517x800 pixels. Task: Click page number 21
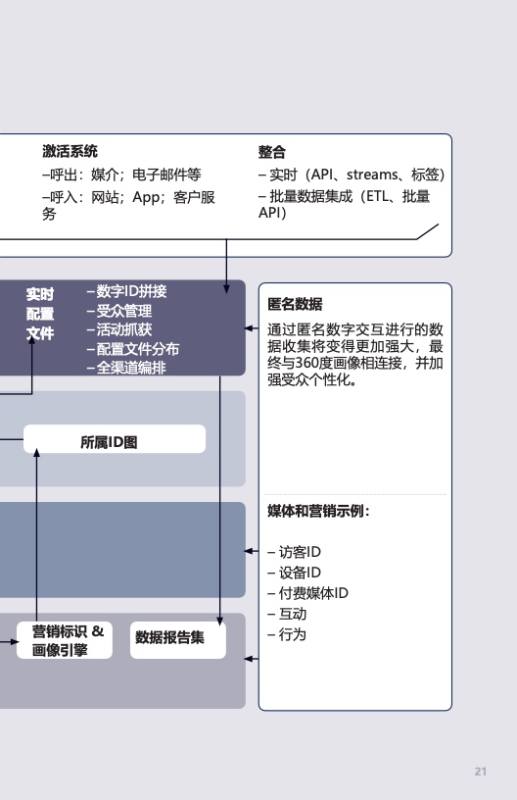[x=481, y=772]
